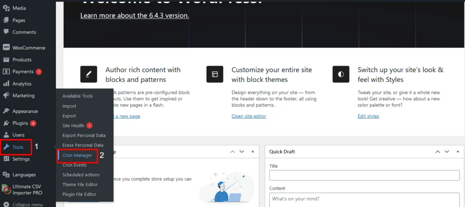Screen dimensions: 465x207
Task: Click the Comments speech bubble icon
Action: click(6, 32)
